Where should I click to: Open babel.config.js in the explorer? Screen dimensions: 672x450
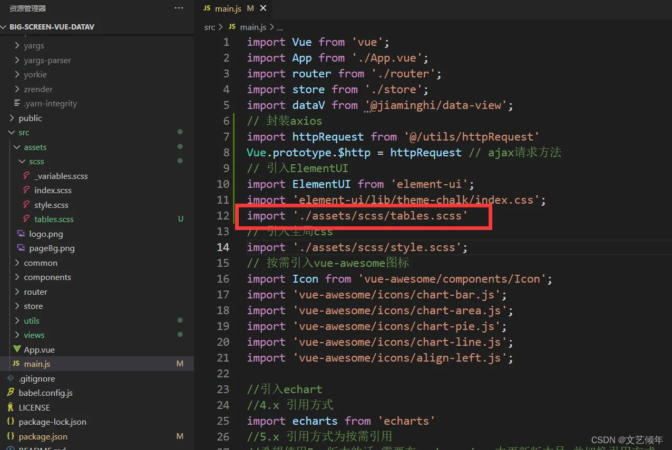tap(45, 393)
